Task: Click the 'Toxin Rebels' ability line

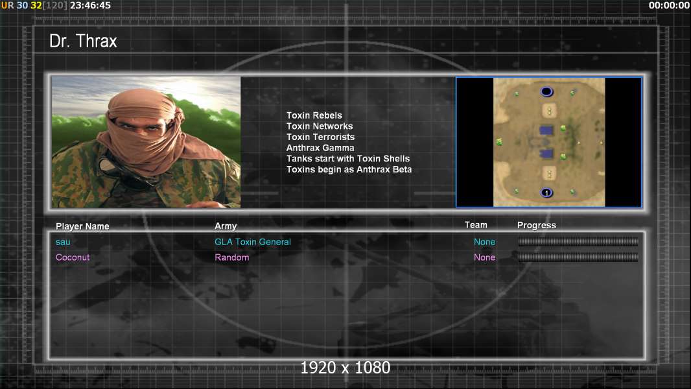Action: click(x=314, y=115)
